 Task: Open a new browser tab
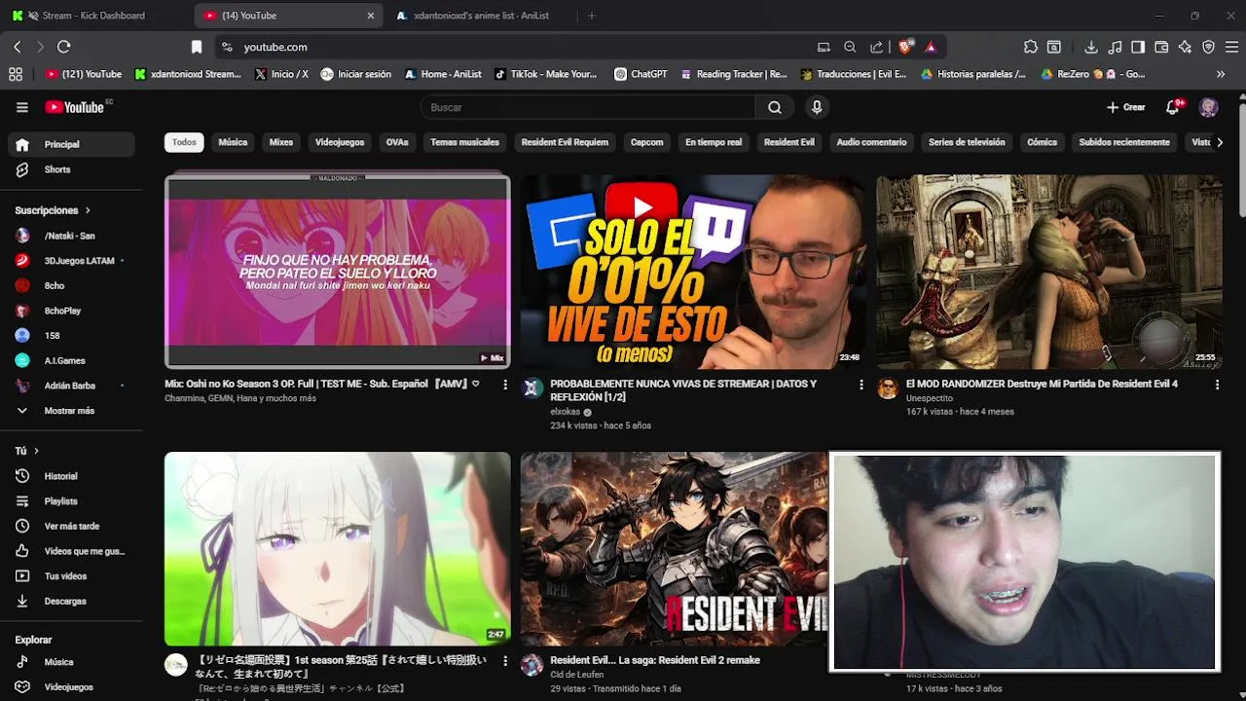[591, 16]
